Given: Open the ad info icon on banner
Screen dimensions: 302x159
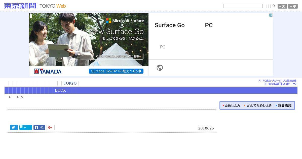Looking at the screenshot, I should (271, 15).
